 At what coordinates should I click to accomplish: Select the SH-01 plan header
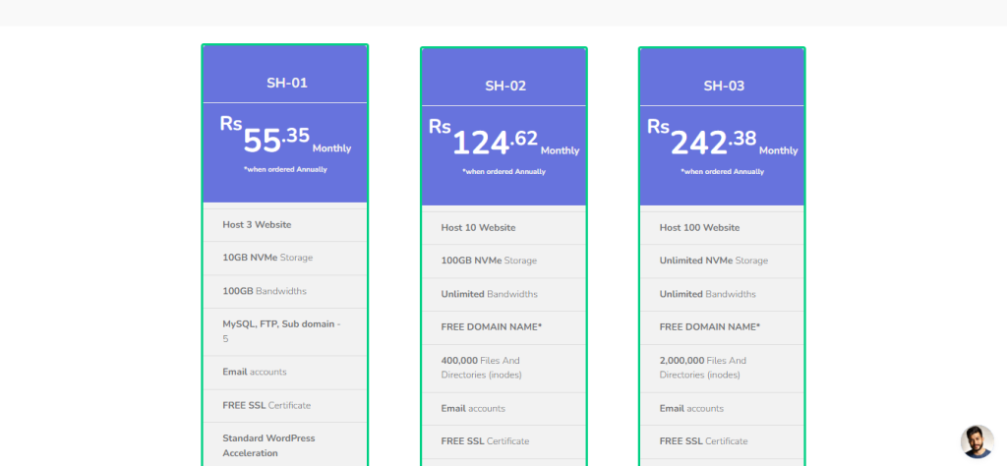(286, 83)
